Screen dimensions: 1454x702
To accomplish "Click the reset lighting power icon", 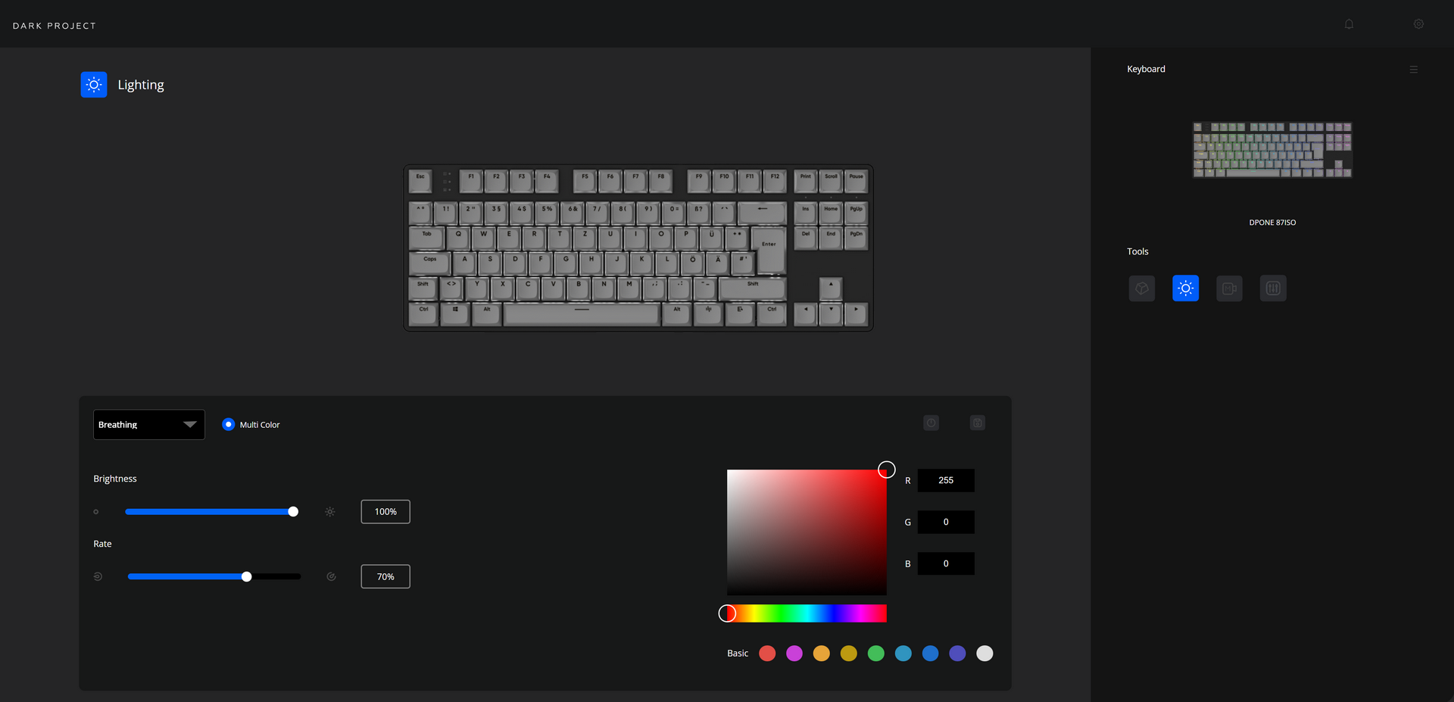I will point(931,423).
